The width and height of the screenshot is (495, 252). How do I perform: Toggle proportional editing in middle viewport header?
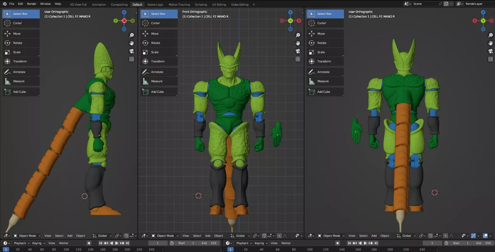coord(279,236)
